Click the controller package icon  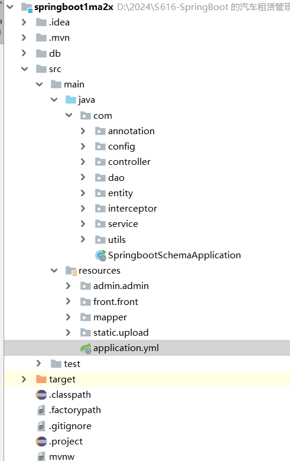100,161
